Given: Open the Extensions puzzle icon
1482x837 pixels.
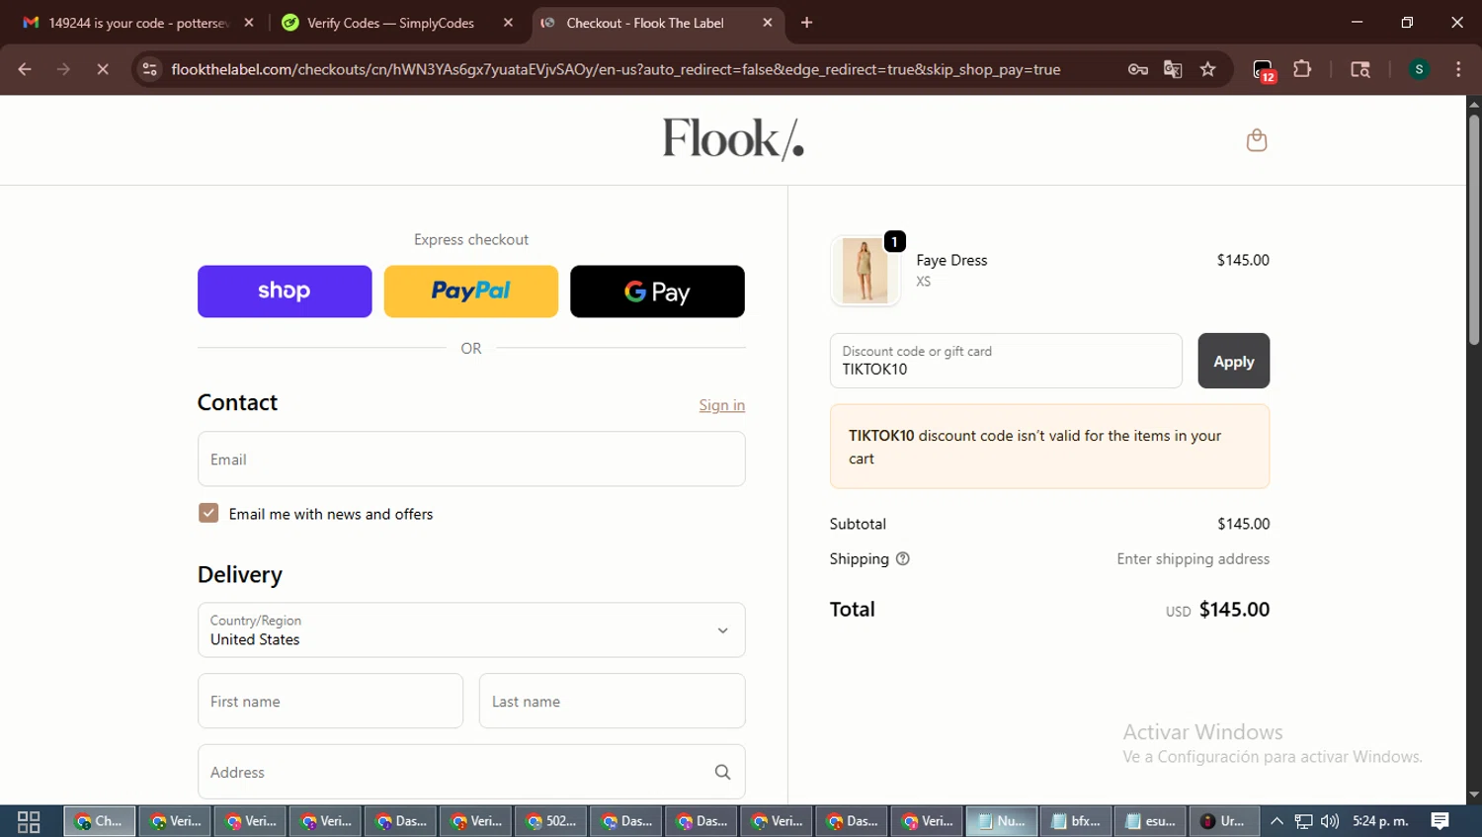Looking at the screenshot, I should [x=1302, y=69].
